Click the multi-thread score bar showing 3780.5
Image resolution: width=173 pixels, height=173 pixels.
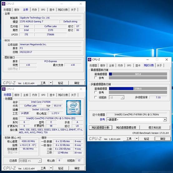pyautogui.click(x=138, y=89)
